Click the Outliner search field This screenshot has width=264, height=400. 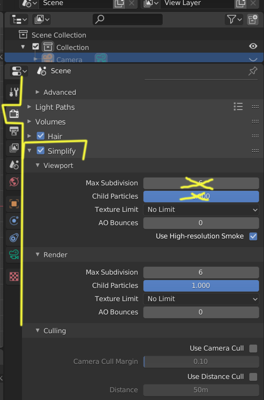127,19
